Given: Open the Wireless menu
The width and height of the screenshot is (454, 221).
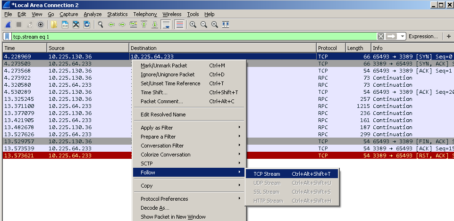Looking at the screenshot, I should click(x=172, y=14).
